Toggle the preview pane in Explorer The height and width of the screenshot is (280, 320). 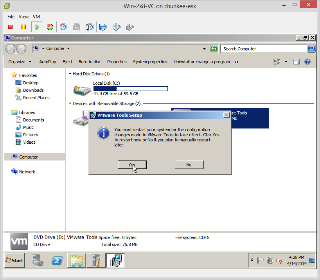296,62
